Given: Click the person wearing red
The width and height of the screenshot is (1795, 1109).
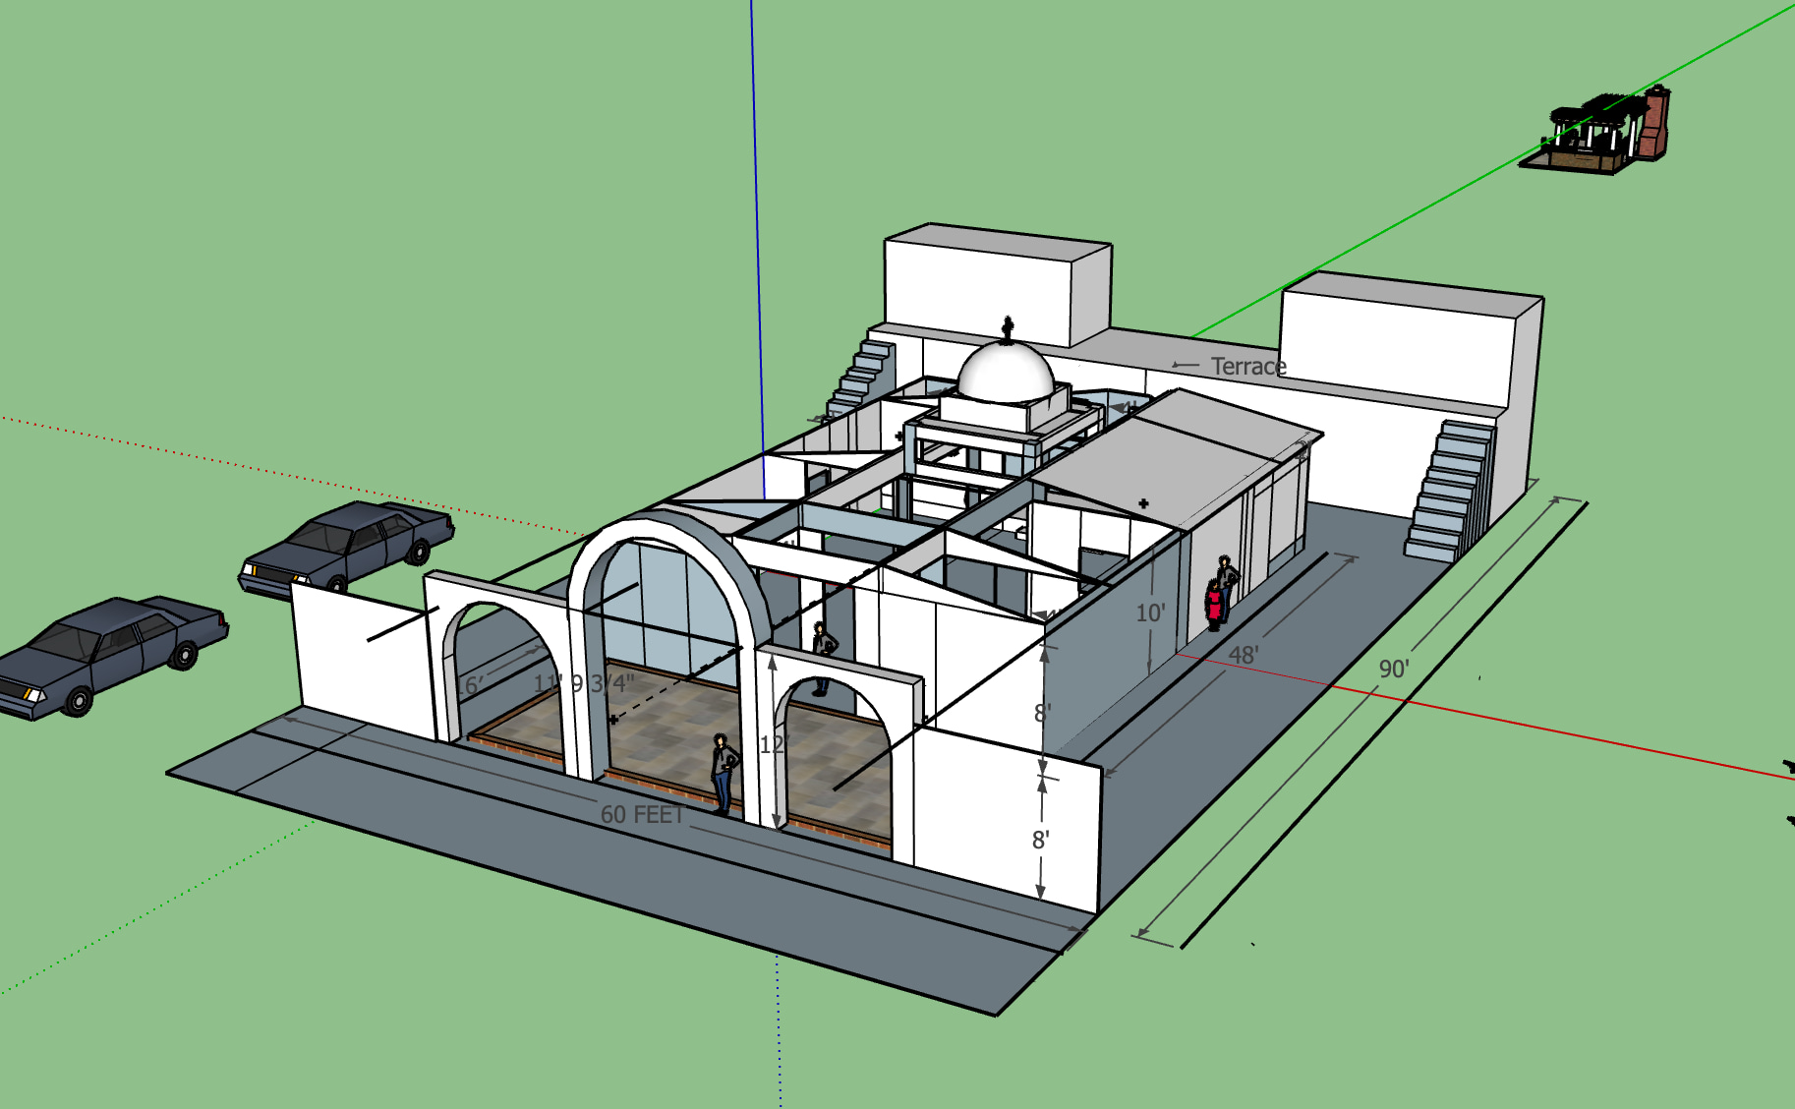Looking at the screenshot, I should tap(1214, 605).
